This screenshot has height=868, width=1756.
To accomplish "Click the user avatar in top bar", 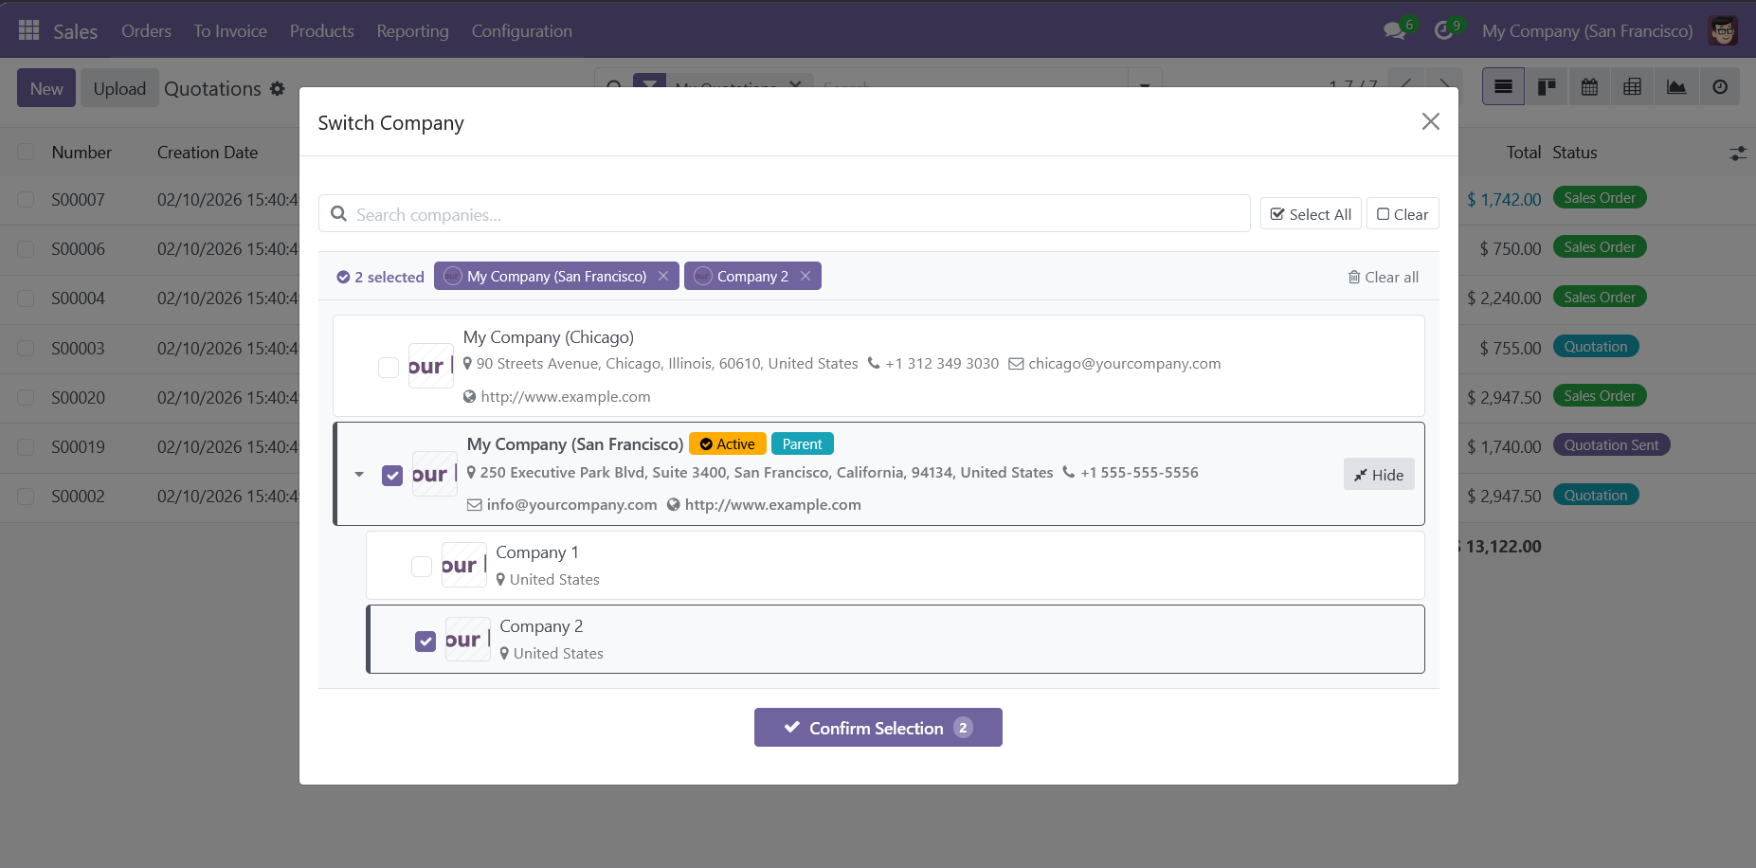I will (1723, 30).
